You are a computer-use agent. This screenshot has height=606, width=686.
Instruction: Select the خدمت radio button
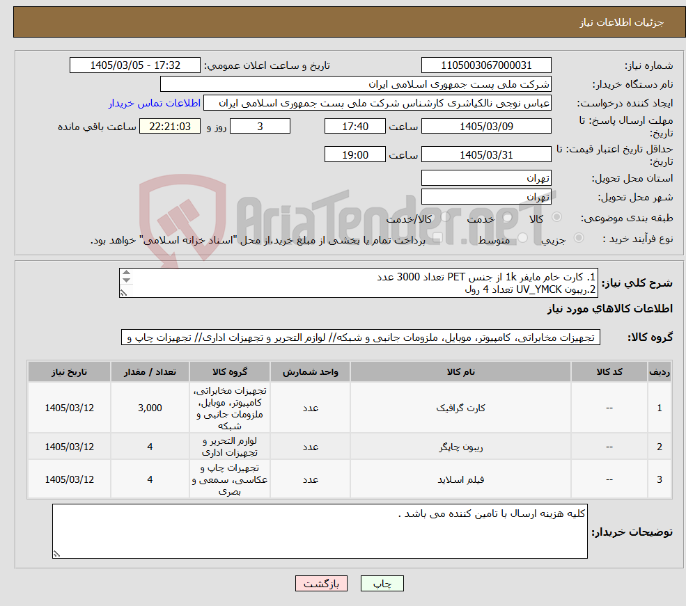pos(508,216)
